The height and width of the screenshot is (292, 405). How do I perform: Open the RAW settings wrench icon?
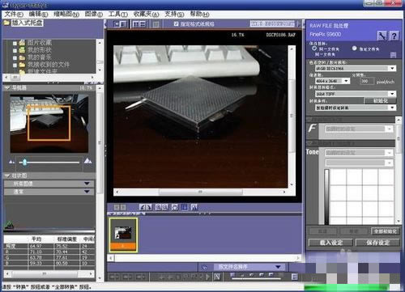pos(382,36)
